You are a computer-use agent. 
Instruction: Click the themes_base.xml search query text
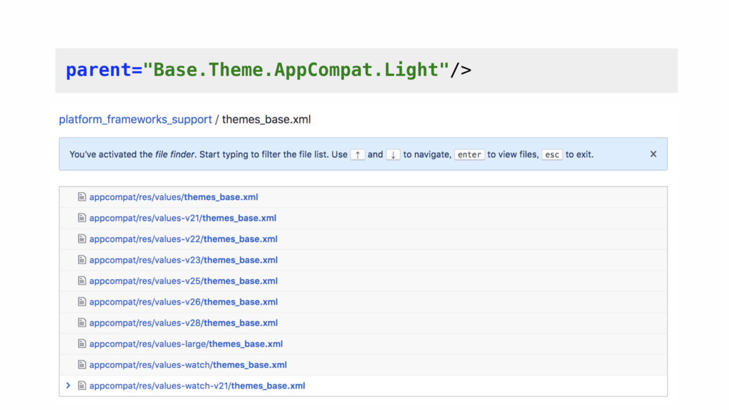coord(266,120)
